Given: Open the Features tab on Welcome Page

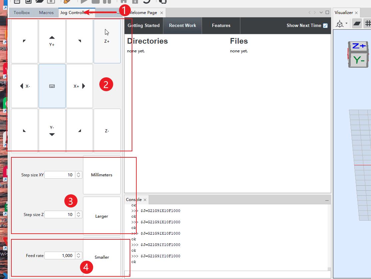Looking at the screenshot, I should [221, 26].
